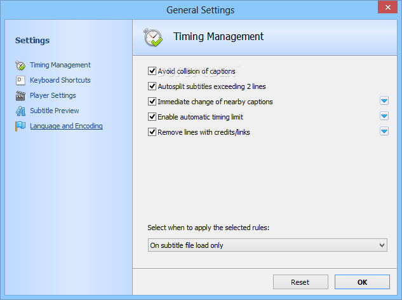Open Subtitle Preview settings page
This screenshot has width=402, height=300.
[x=55, y=111]
